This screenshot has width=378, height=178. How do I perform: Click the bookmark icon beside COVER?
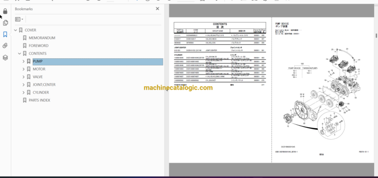(x=21, y=30)
